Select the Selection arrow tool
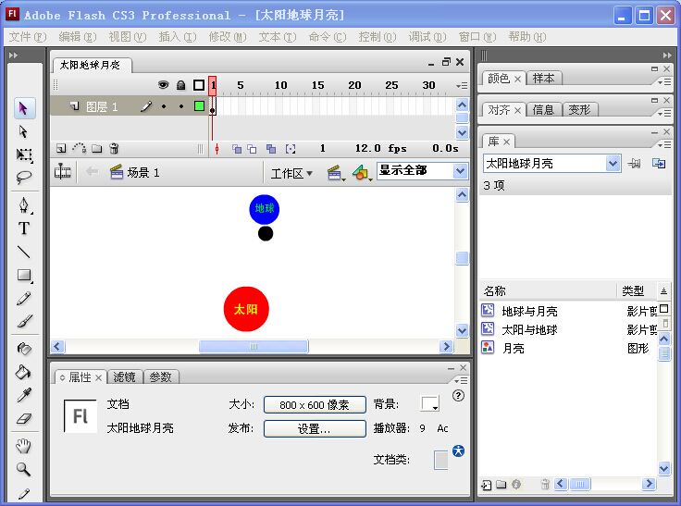Image resolution: width=681 pixels, height=506 pixels. (23, 108)
